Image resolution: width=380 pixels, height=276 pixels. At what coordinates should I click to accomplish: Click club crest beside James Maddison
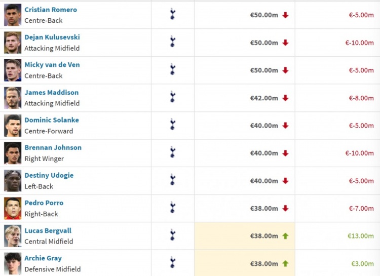pos(172,97)
